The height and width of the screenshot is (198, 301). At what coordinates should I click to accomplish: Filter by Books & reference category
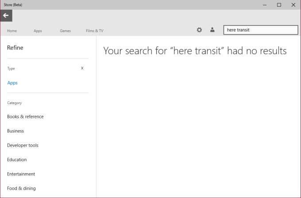tap(25, 116)
